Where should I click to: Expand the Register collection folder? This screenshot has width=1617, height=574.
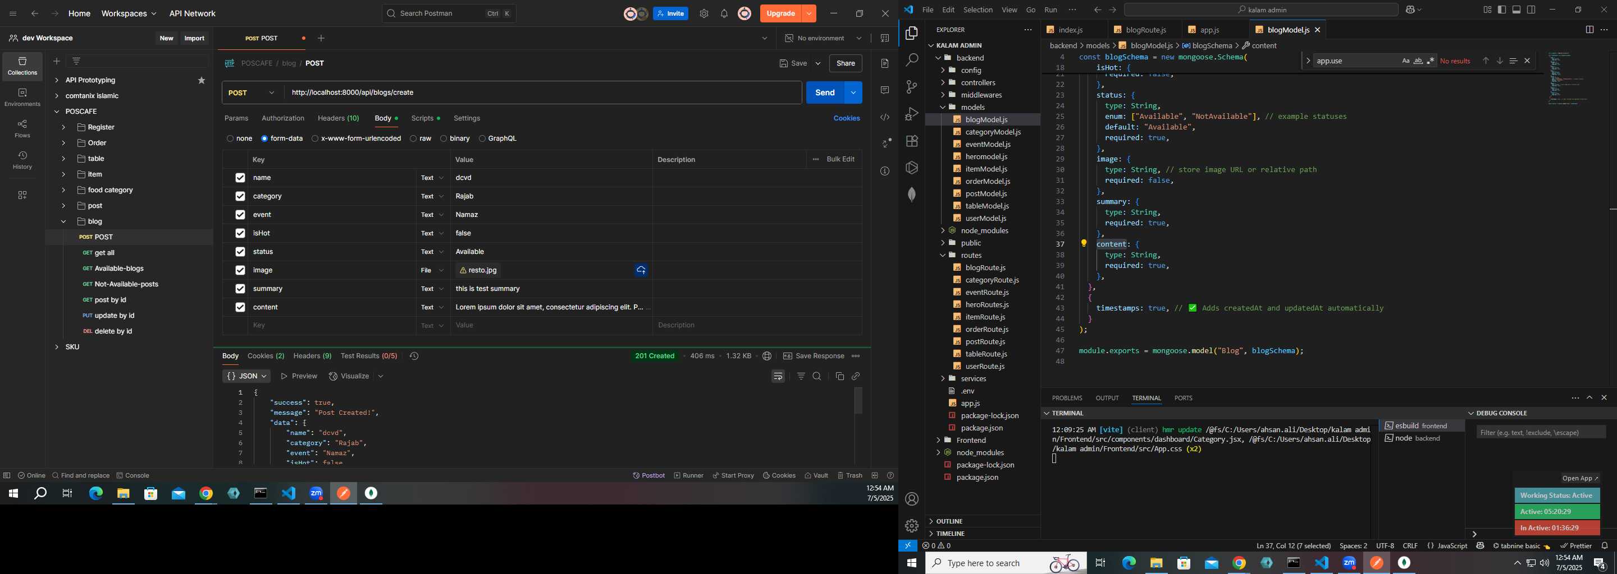point(63,127)
